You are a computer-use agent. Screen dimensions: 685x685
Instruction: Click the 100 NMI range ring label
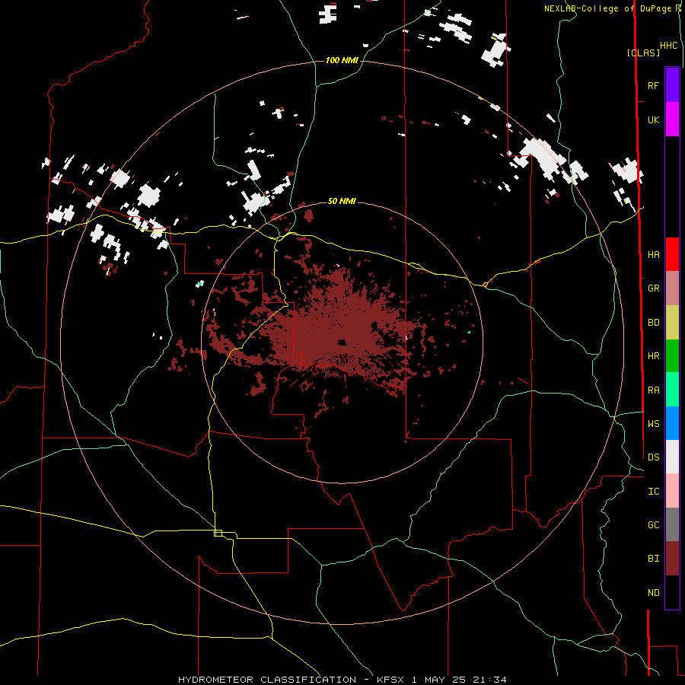click(x=342, y=60)
